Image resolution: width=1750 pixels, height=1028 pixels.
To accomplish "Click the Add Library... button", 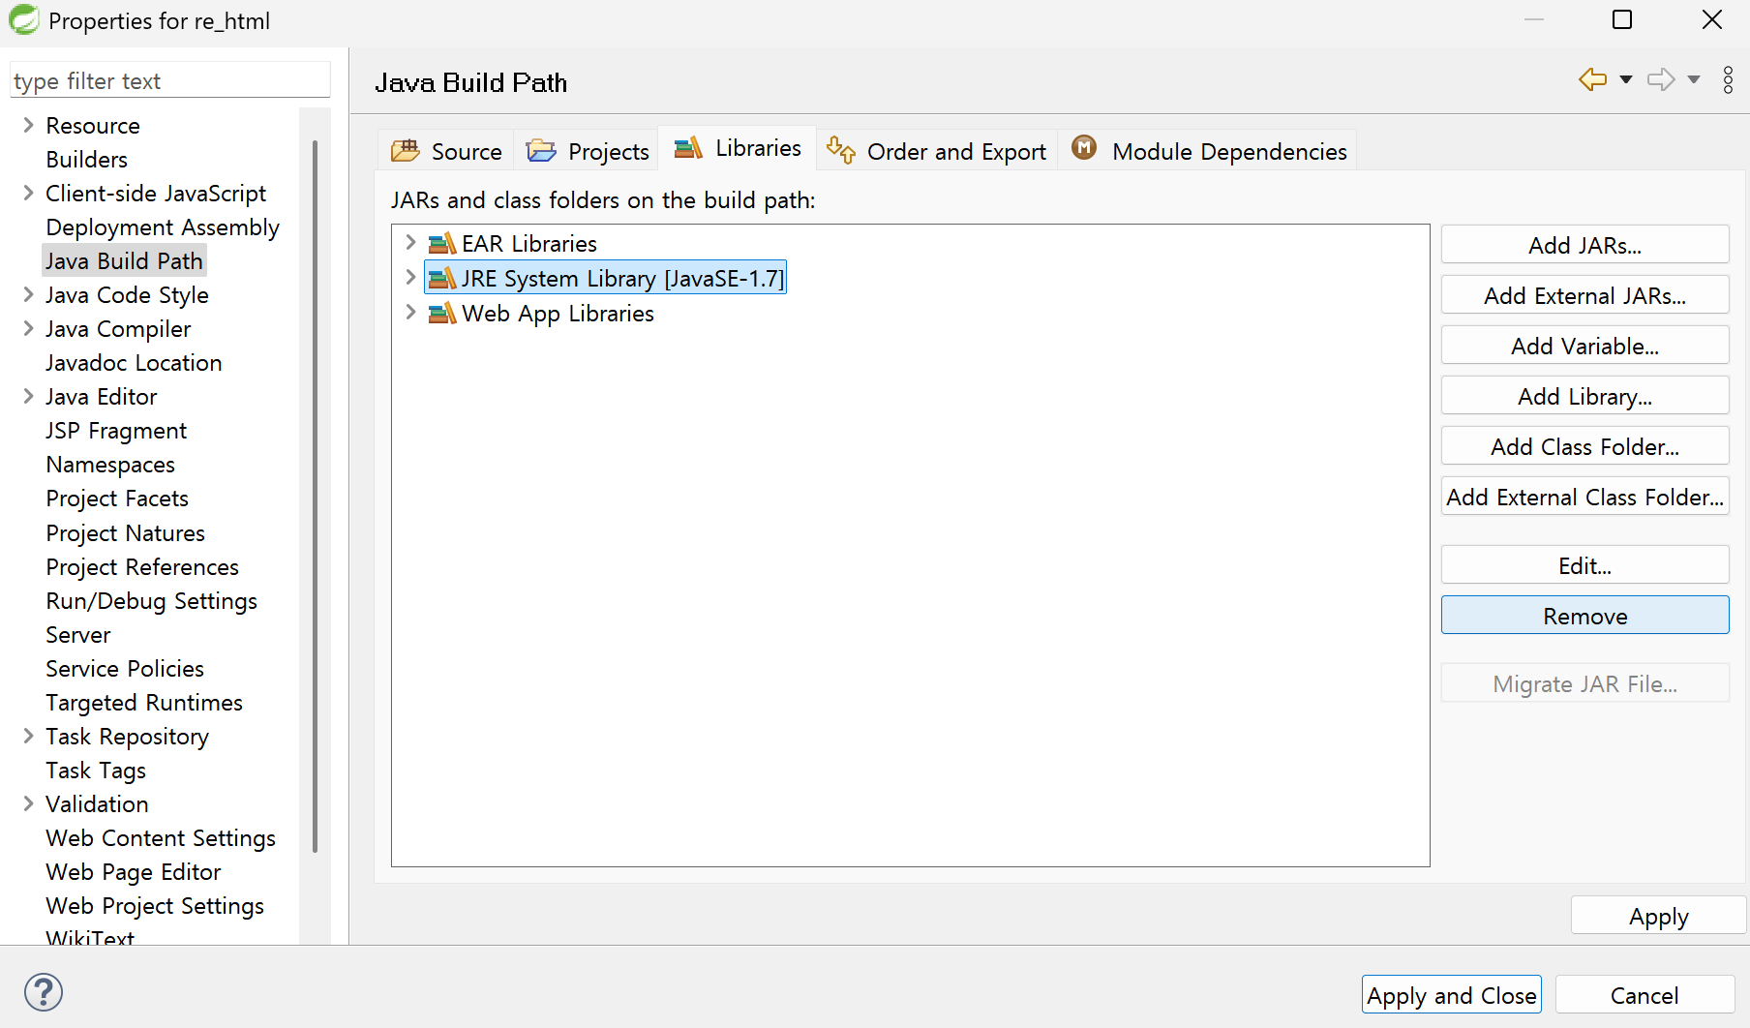I will click(1584, 396).
